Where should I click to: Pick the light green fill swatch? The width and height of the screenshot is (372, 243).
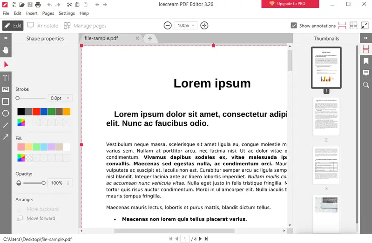tap(36, 147)
